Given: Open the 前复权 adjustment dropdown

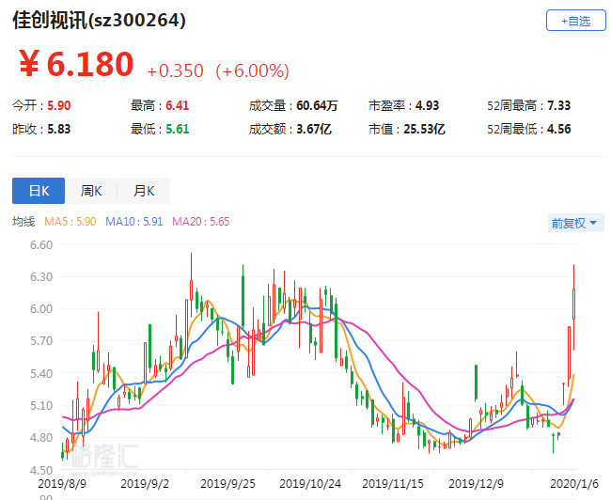Looking at the screenshot, I should click(575, 223).
